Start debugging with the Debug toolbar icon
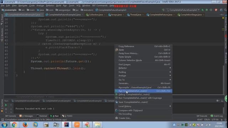This screenshot has height=128, width=228. 207,10
